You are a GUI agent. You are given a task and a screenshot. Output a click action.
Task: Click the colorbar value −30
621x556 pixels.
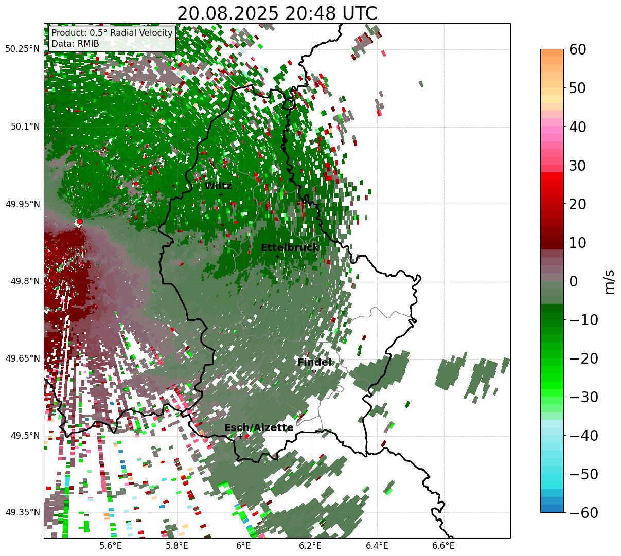[583, 397]
